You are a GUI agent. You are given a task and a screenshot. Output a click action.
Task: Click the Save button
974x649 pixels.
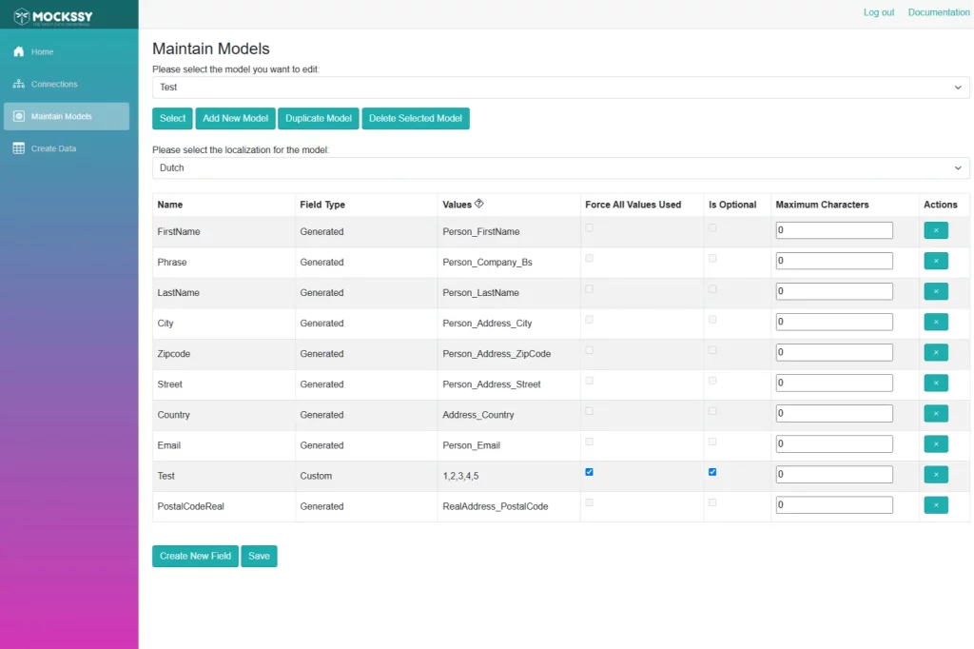pyautogui.click(x=259, y=556)
